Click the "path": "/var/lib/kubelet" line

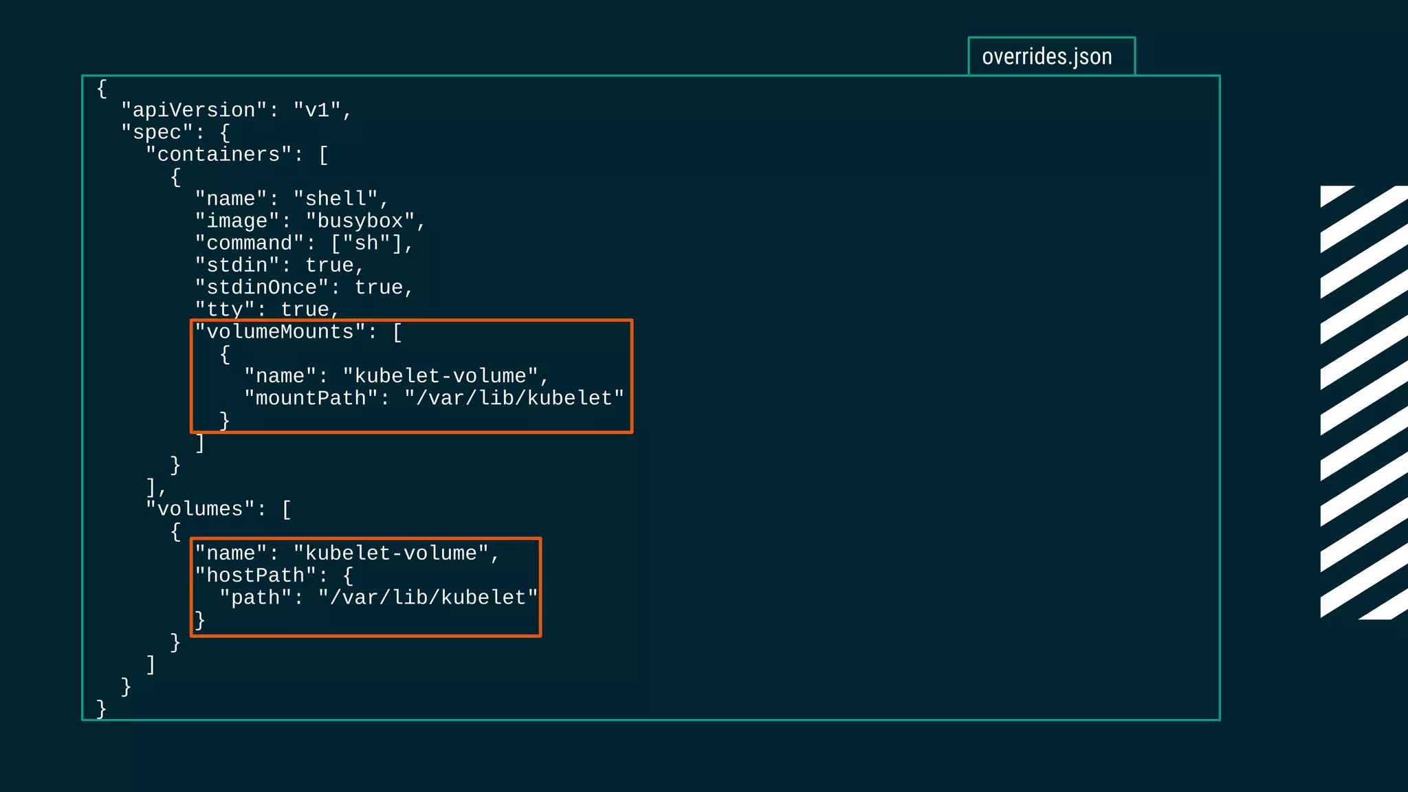click(x=378, y=597)
